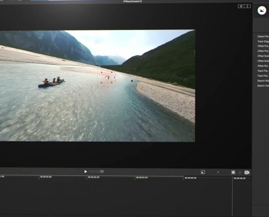Image resolution: width=269 pixels, height=217 pixels.
Task: Click the blue rotation handle on tracker
Action: pyautogui.click(x=115, y=77)
